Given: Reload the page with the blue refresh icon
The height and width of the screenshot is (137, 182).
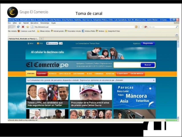Looking at the screenshot, I should [x=18, y=27].
